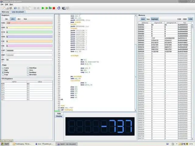Click the code editor scroll-up arrow
The width and height of the screenshot is (195, 146).
tap(136, 16)
